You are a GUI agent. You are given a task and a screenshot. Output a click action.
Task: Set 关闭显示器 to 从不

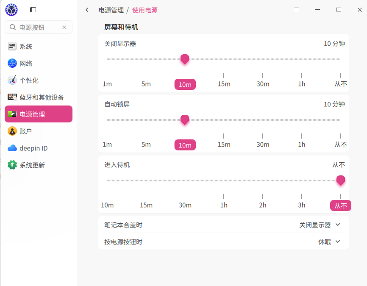(341, 84)
